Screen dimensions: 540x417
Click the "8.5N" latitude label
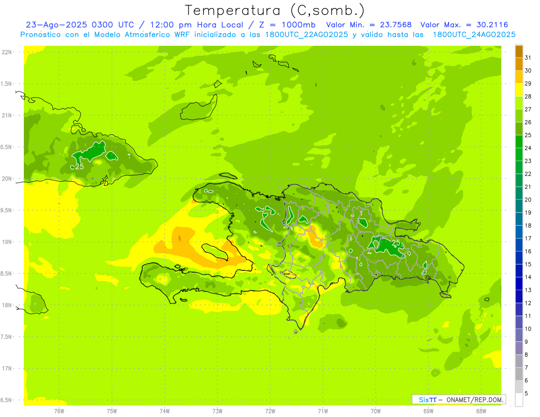6,274
